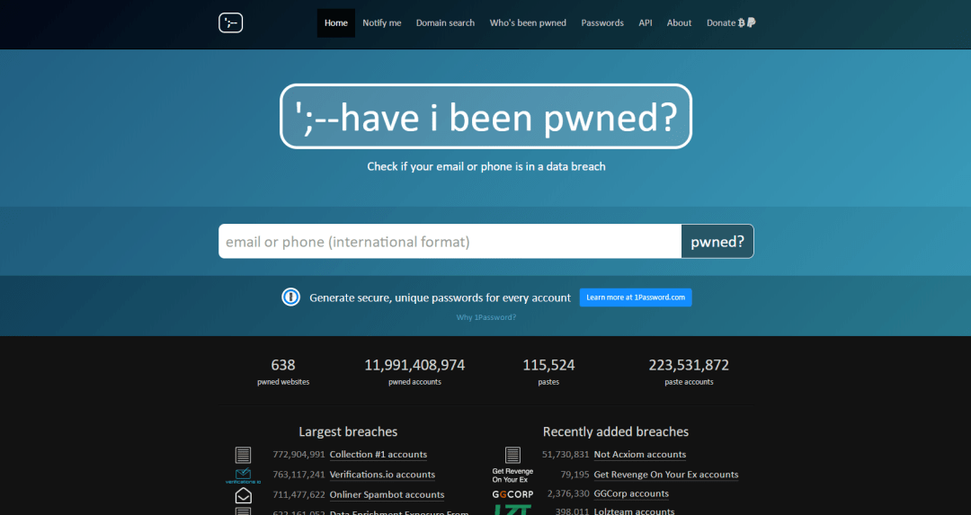Click the 711,477,622 count text
The width and height of the screenshot is (971, 515).
[x=298, y=494]
